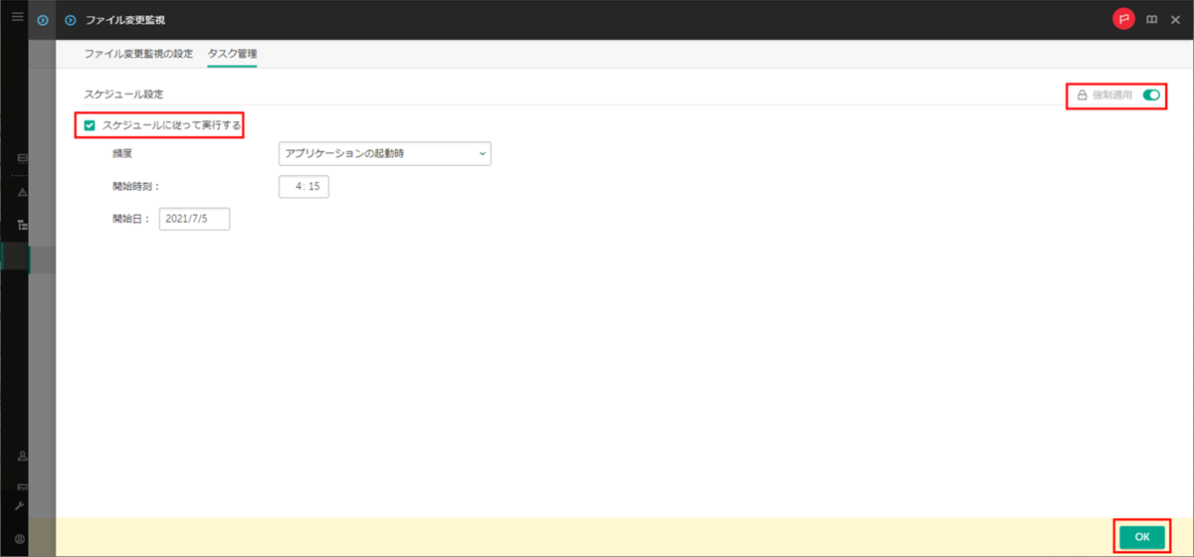Open the help book icon

[x=1151, y=19]
